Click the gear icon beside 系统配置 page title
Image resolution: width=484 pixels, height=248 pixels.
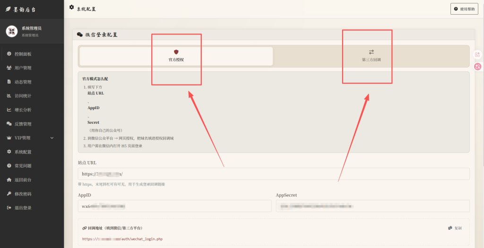click(72, 7)
